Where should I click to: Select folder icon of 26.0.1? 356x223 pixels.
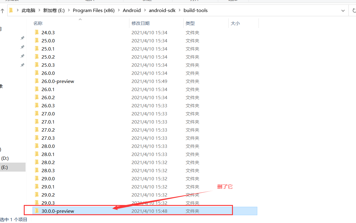tap(37, 89)
